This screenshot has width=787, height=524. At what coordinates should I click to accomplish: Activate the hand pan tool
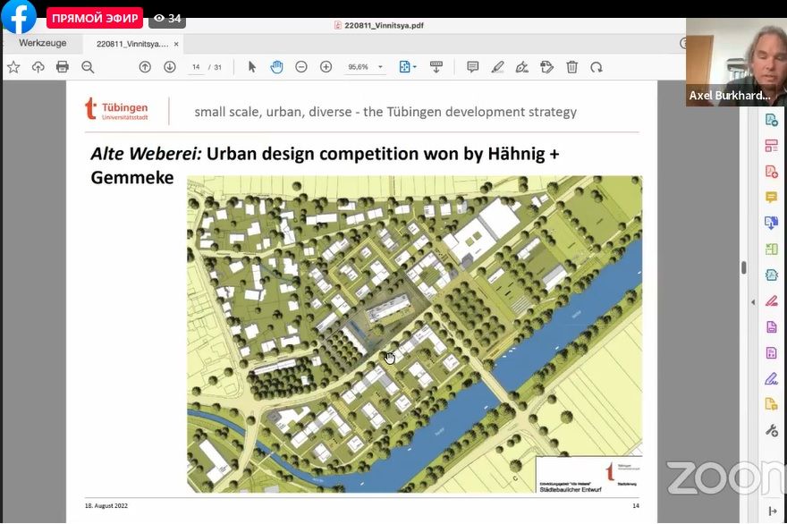[276, 67]
